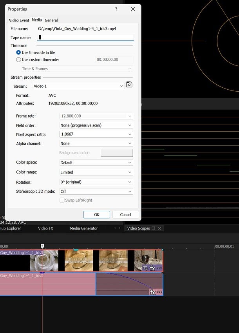Click the Tape name input field
This screenshot has width=239, height=333.
[85, 38]
